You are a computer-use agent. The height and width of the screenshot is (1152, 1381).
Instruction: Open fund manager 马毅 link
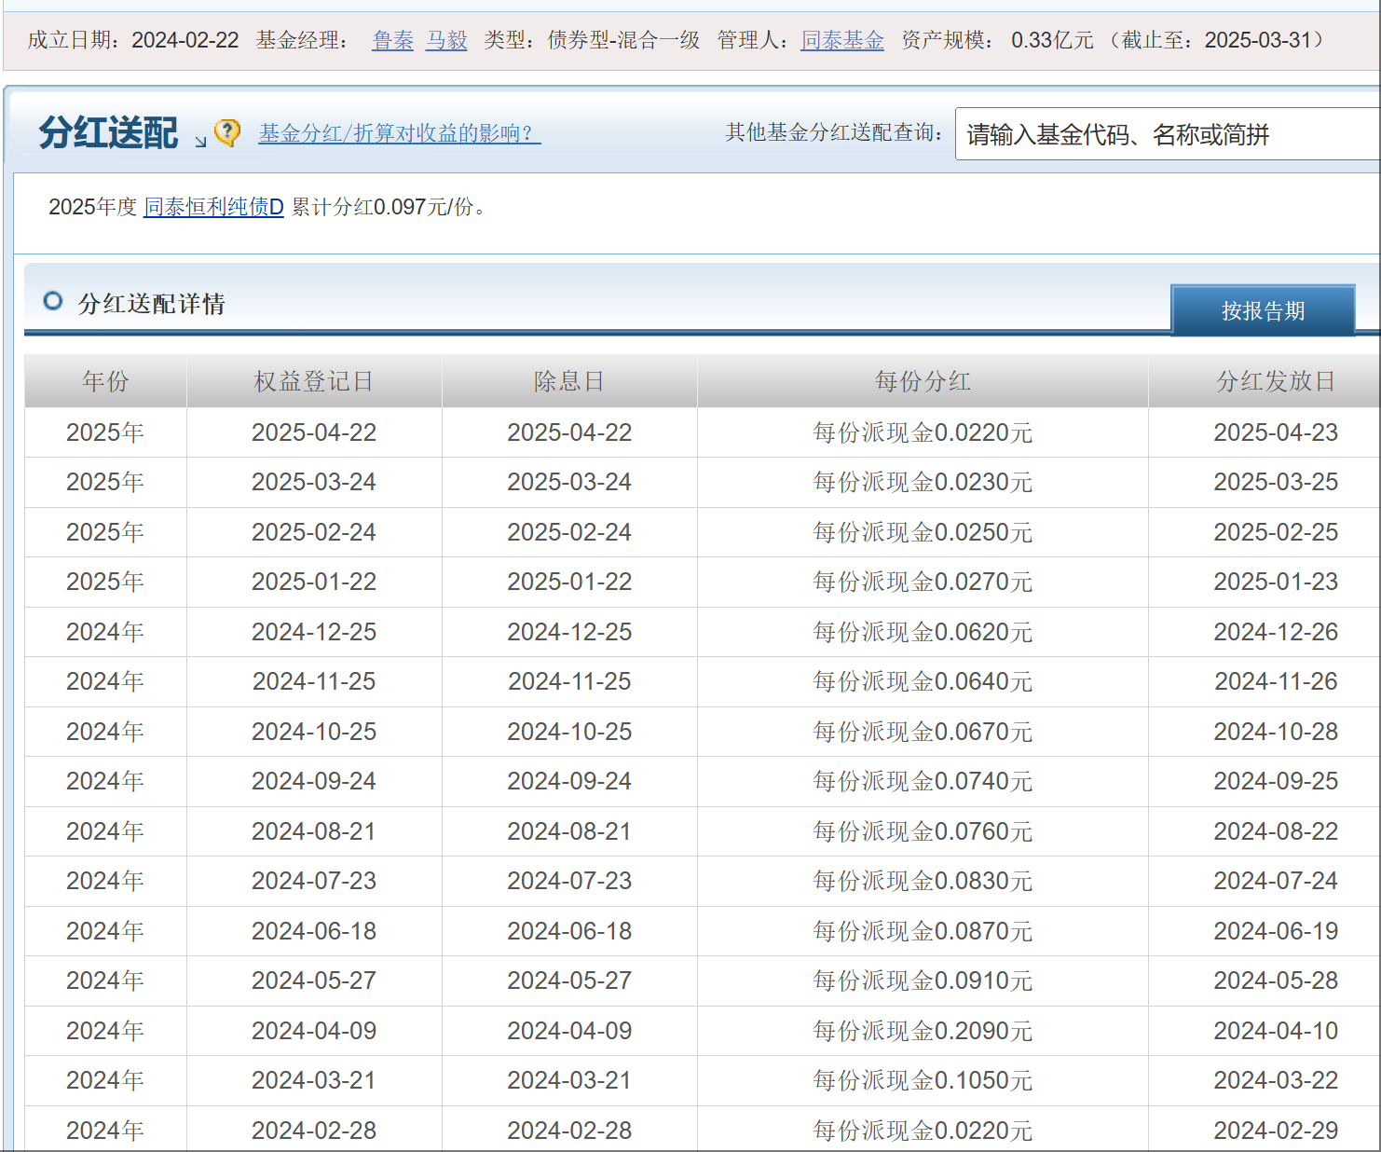pyautogui.click(x=446, y=40)
